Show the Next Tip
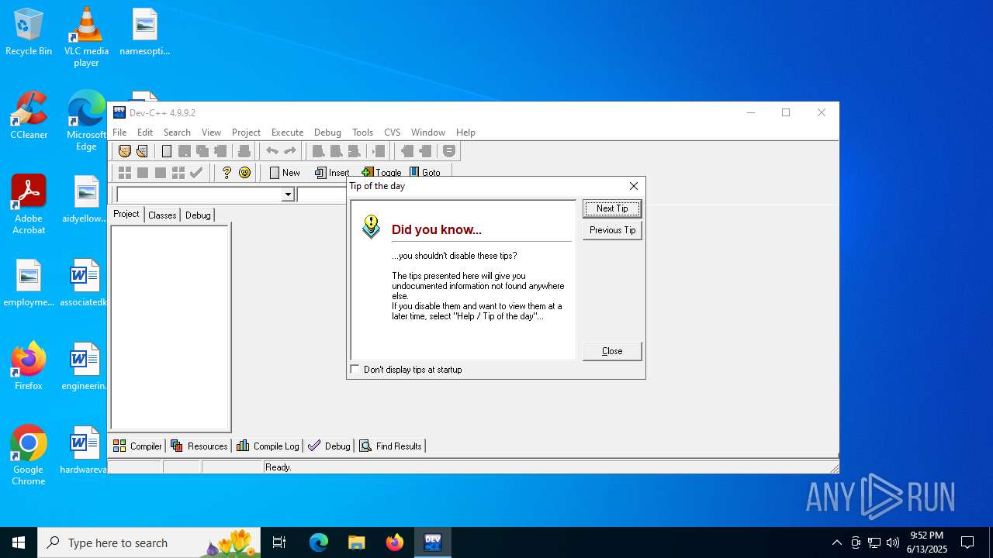The image size is (993, 558). pos(612,208)
